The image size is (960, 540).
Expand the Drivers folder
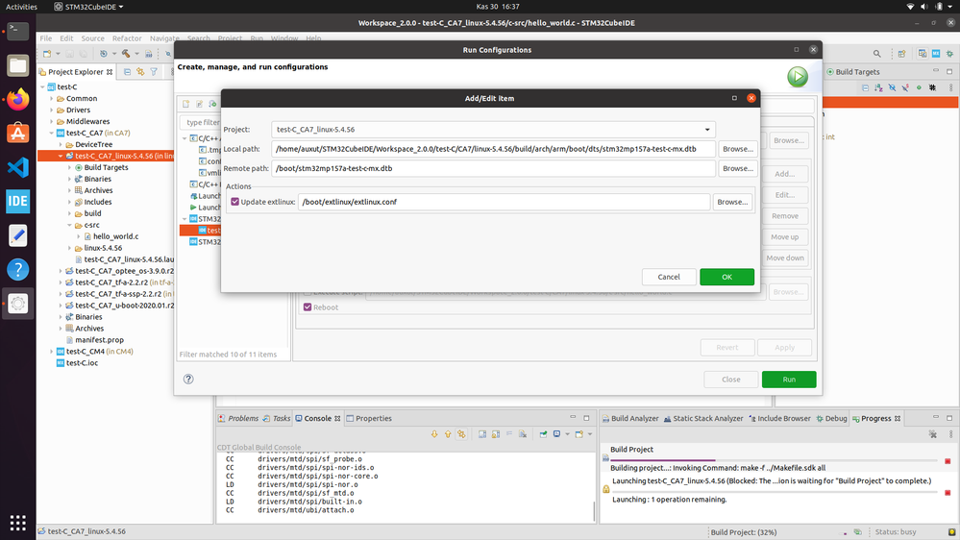[52, 110]
